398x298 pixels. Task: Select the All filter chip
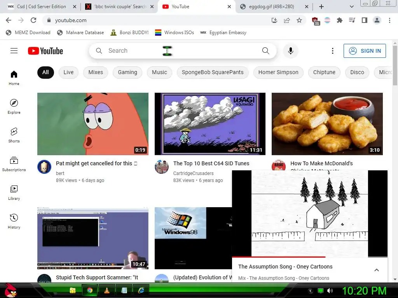coord(45,72)
